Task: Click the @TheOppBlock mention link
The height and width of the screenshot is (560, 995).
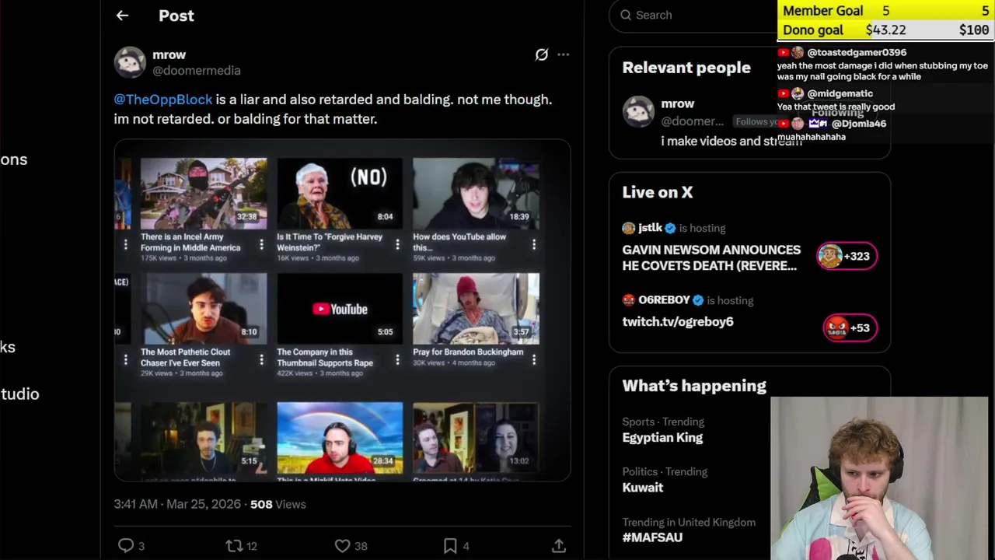Action: 163,100
